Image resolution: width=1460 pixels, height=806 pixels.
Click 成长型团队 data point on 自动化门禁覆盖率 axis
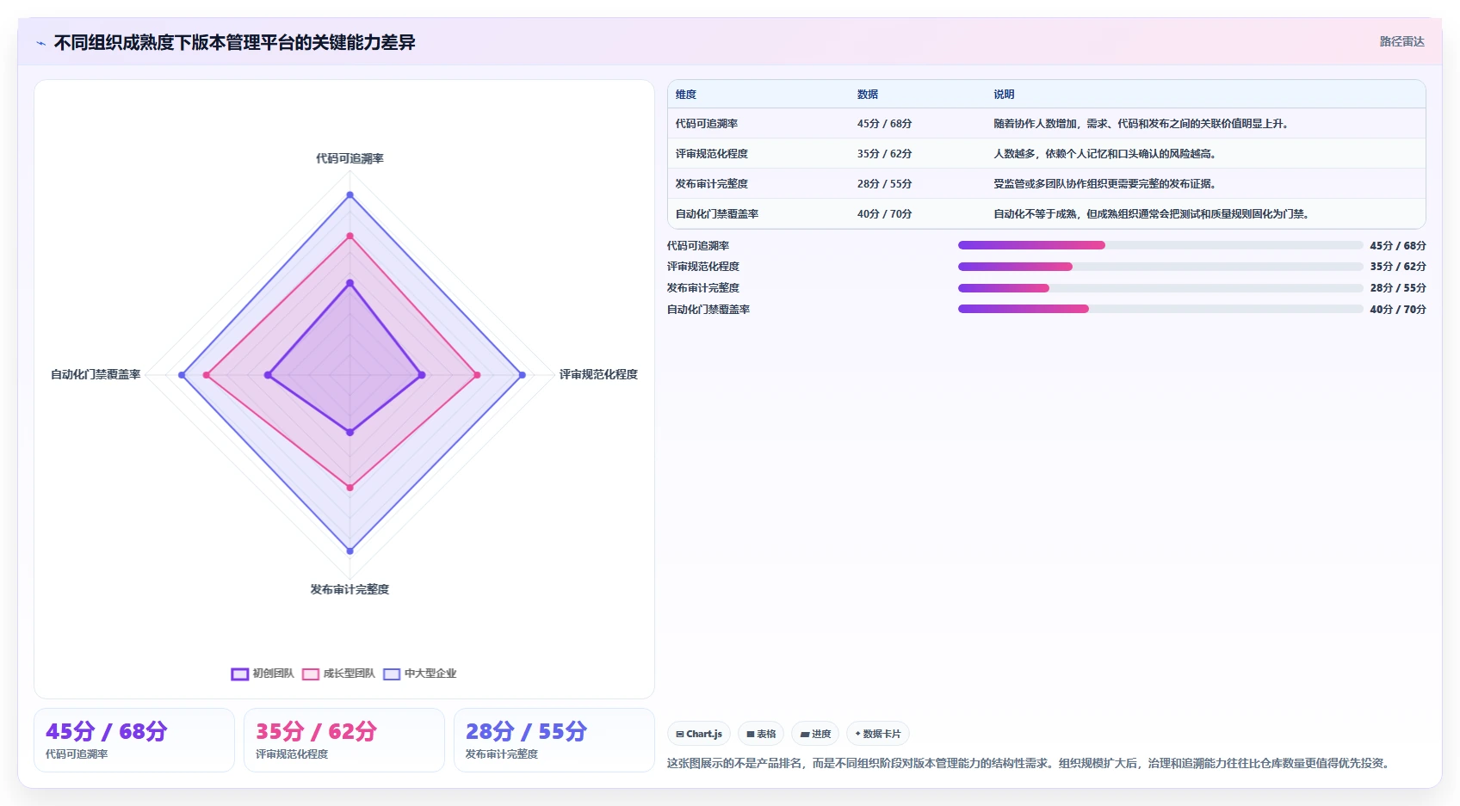(206, 375)
